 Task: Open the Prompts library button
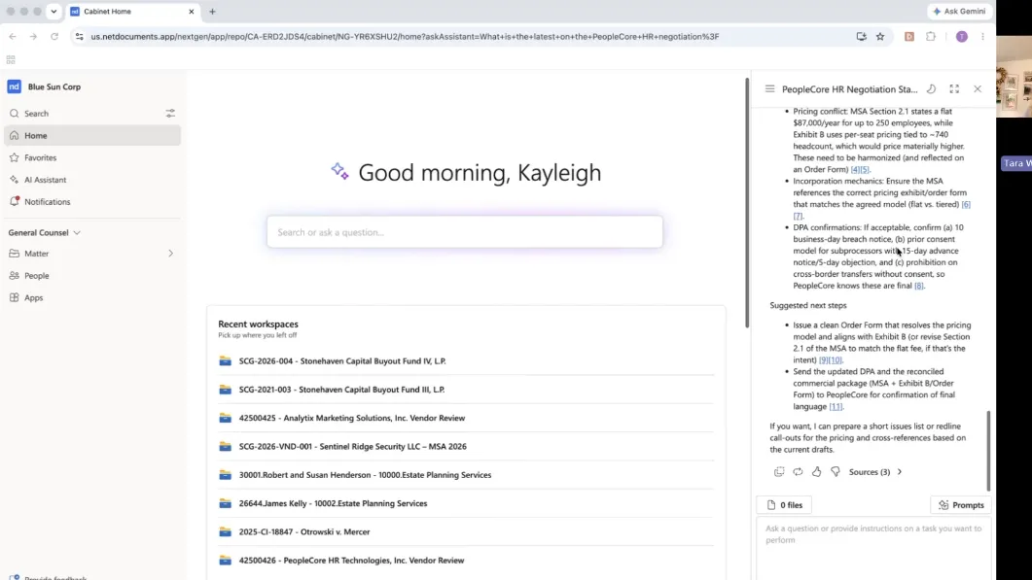point(961,505)
